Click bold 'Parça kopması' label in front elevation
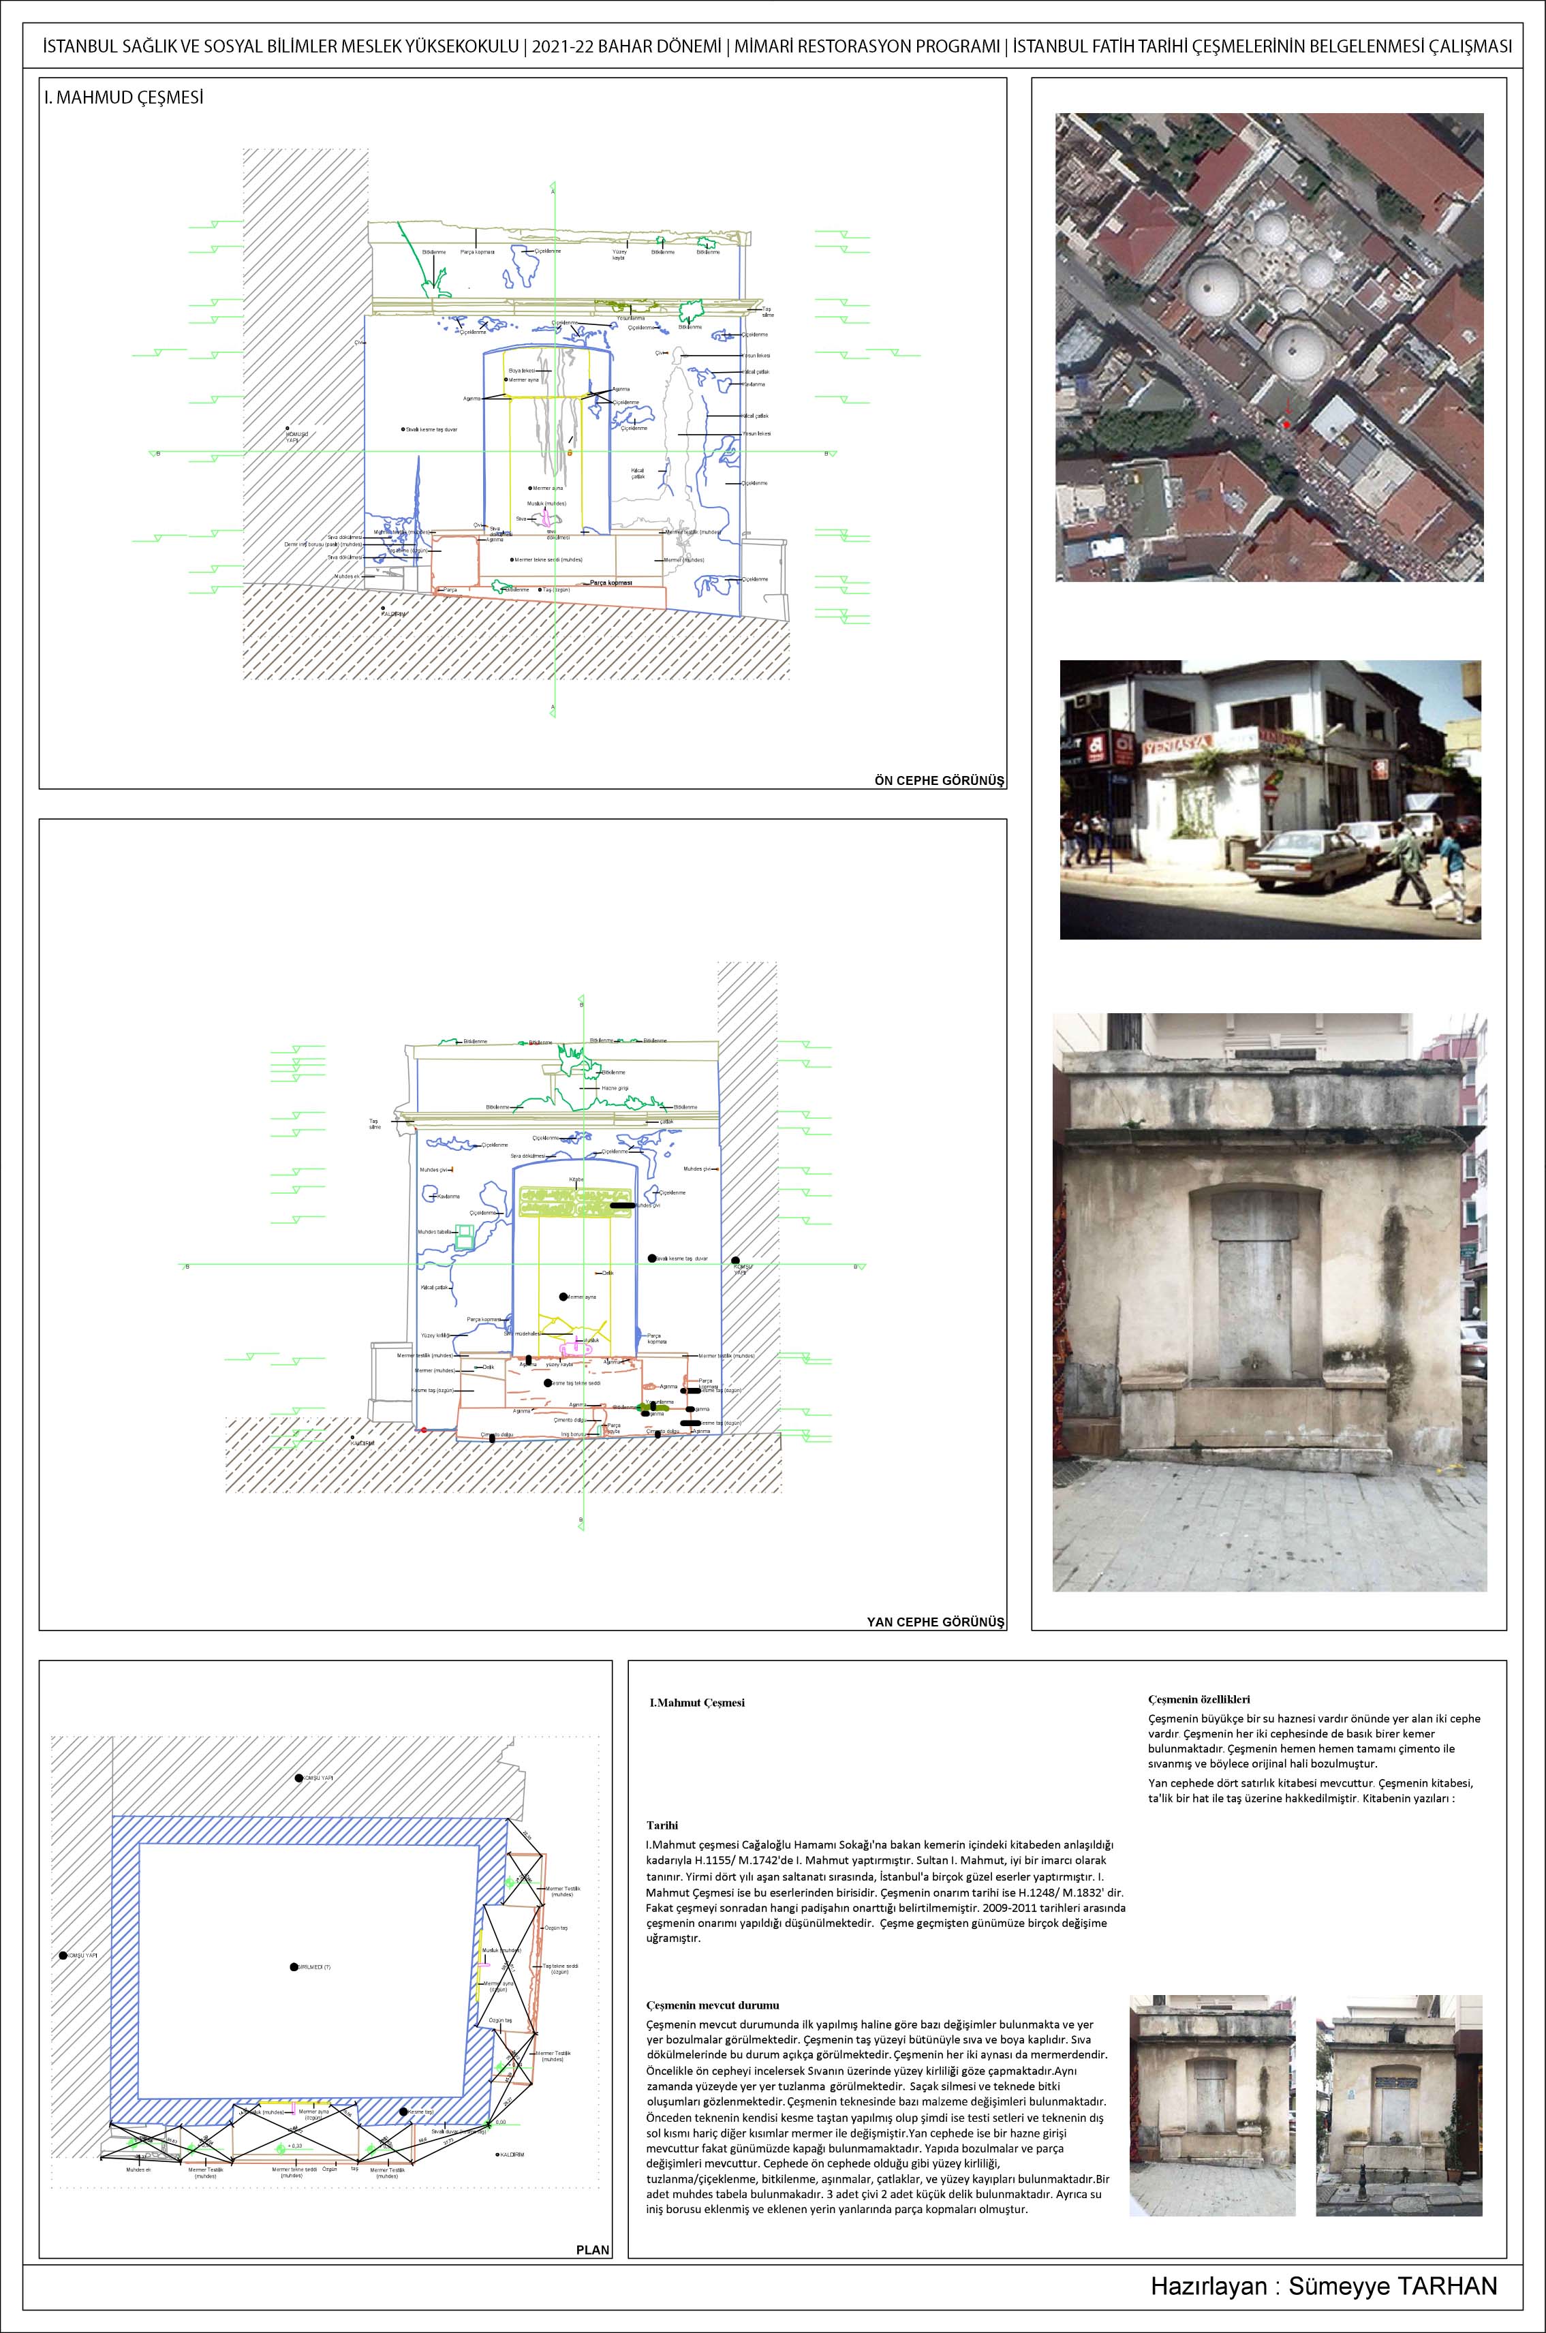Viewport: 1546px width, 2333px height. click(611, 583)
